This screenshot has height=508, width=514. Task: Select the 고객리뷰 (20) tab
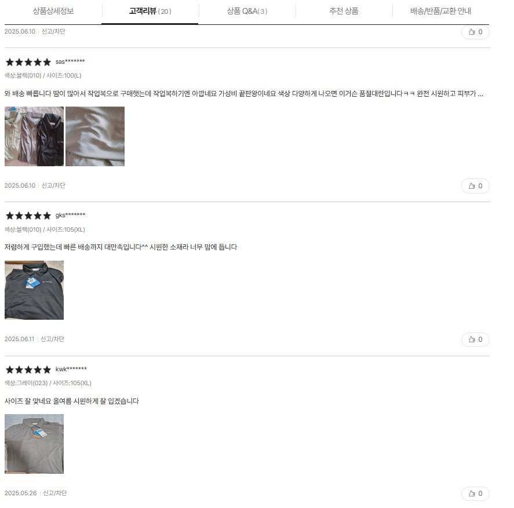(x=150, y=11)
